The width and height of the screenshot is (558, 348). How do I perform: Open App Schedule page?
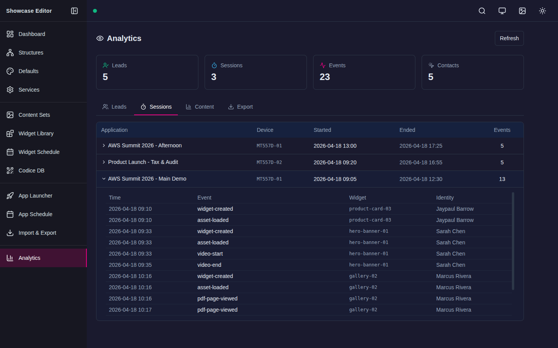43,214
